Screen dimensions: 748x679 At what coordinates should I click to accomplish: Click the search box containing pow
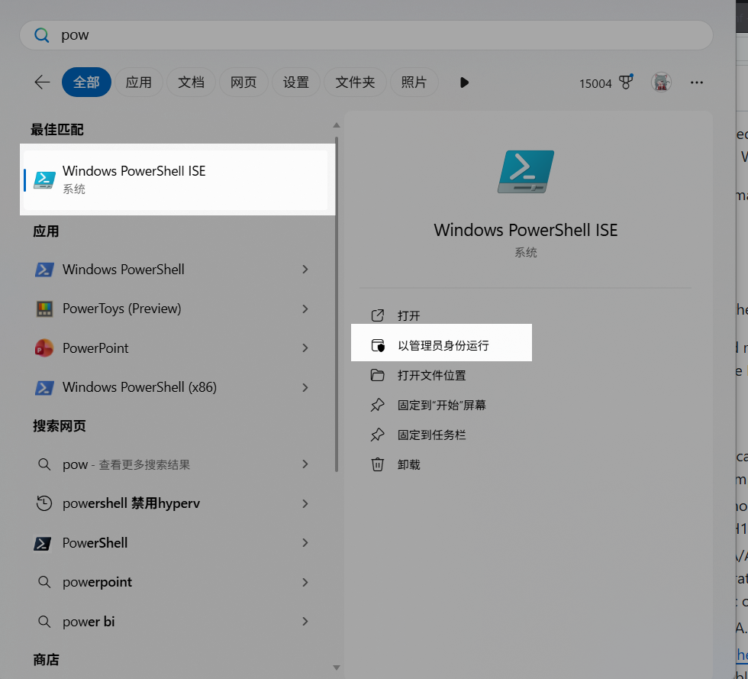coord(366,35)
